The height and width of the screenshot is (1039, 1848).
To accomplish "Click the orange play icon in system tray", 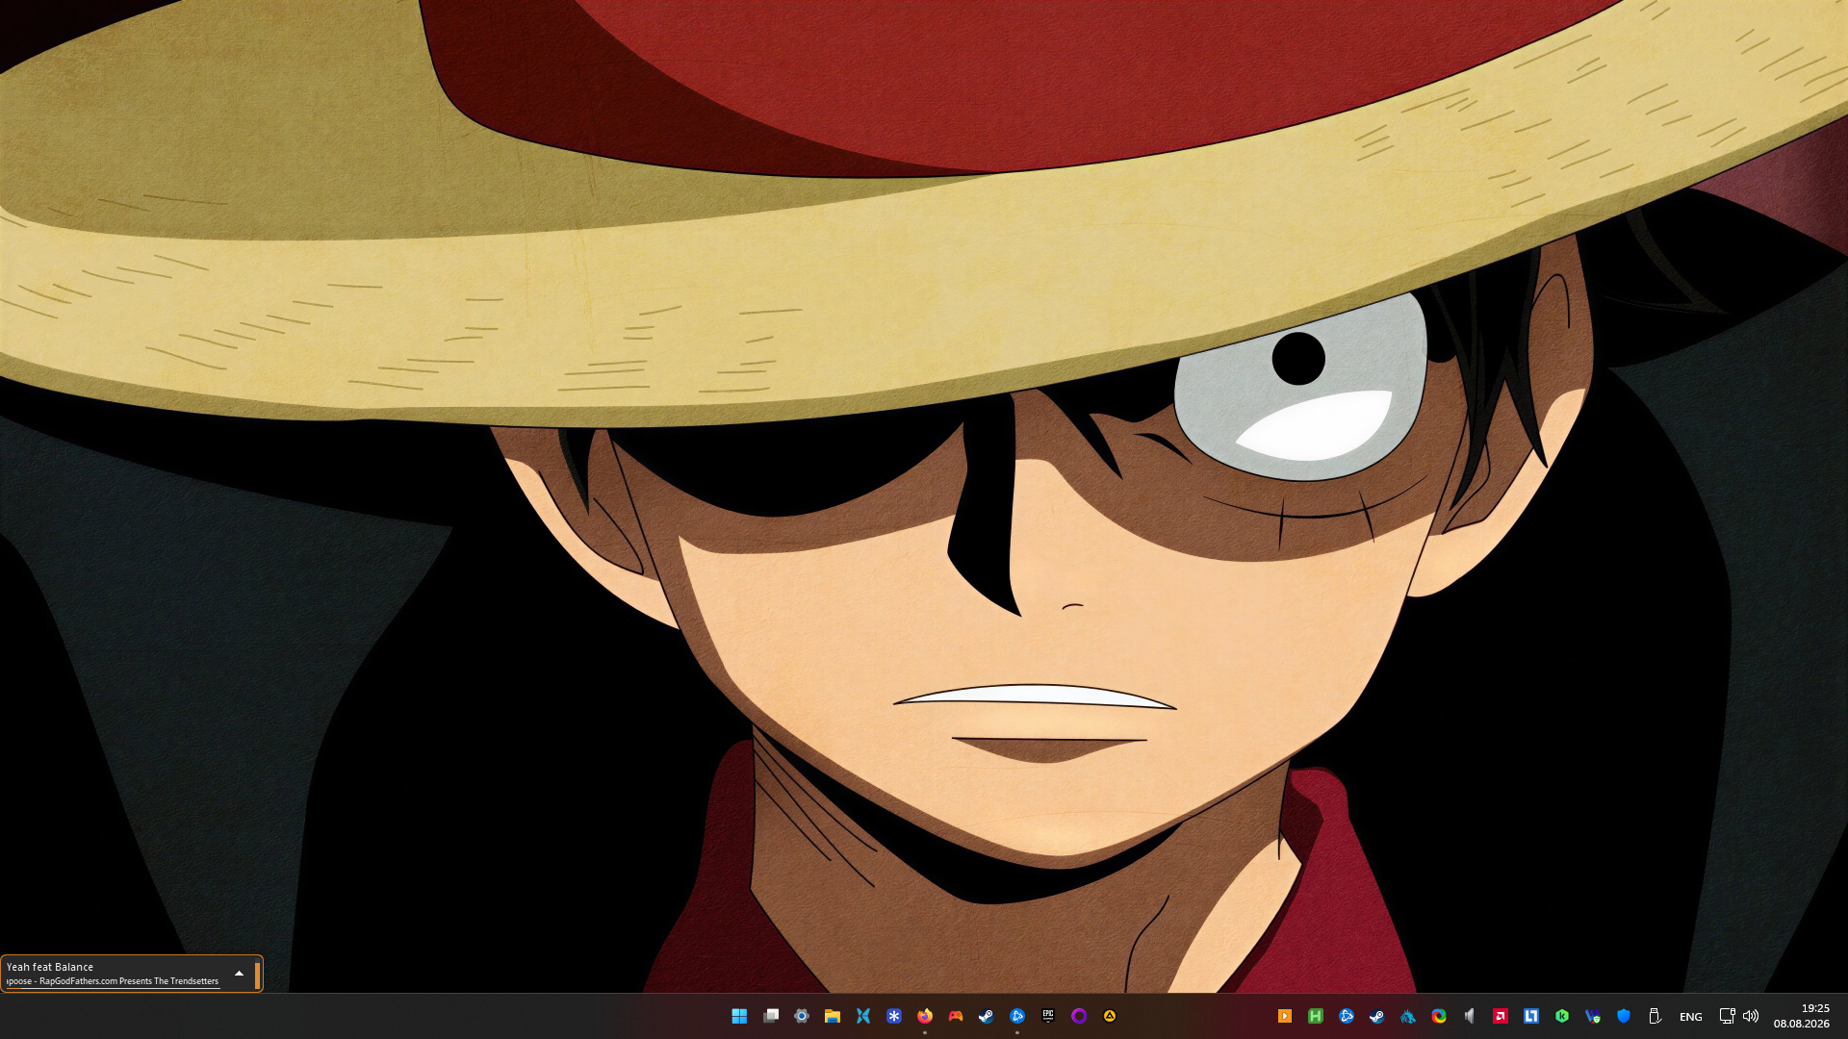I will click(1285, 1016).
